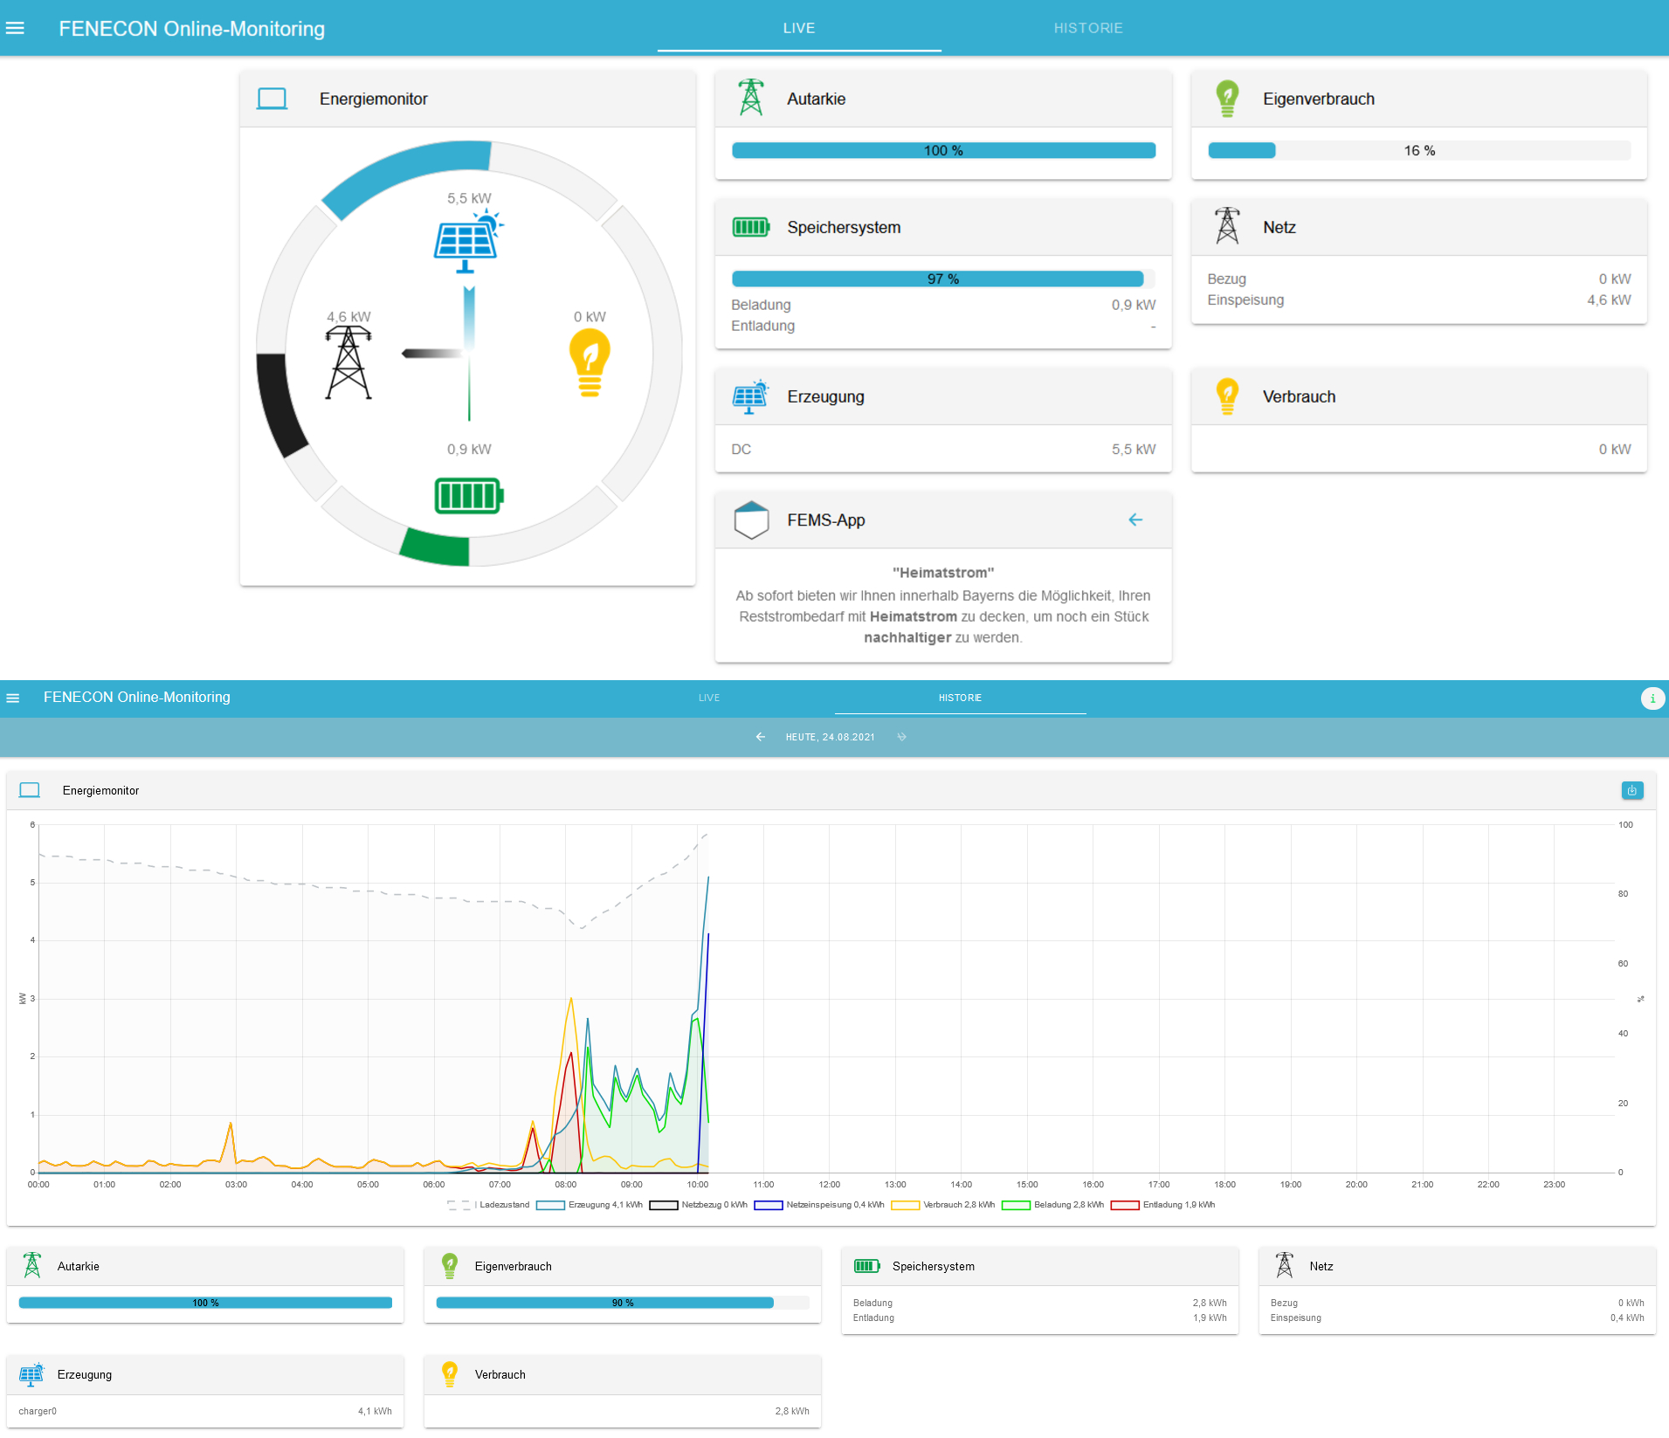Click DC 5,5 kW row in Erzeugung card
Viewport: 1669px width, 1438px height.
[943, 449]
